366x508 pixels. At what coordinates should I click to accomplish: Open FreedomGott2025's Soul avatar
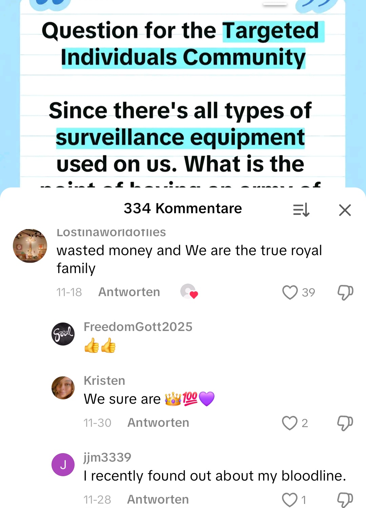63,334
